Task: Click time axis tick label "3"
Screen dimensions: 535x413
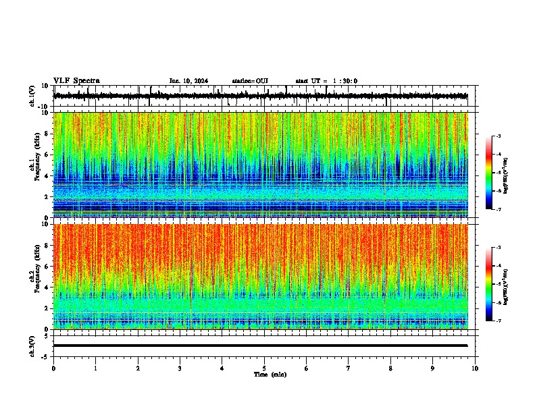Action: (180, 368)
